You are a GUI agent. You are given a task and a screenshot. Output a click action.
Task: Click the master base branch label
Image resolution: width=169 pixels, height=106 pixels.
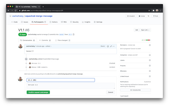[x=62, y=34]
